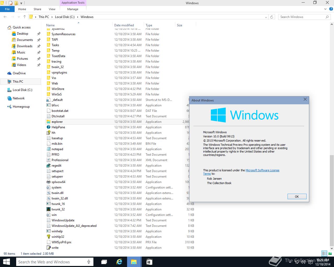Open the Store app from taskbar
334x267 pixels.
[149, 262]
